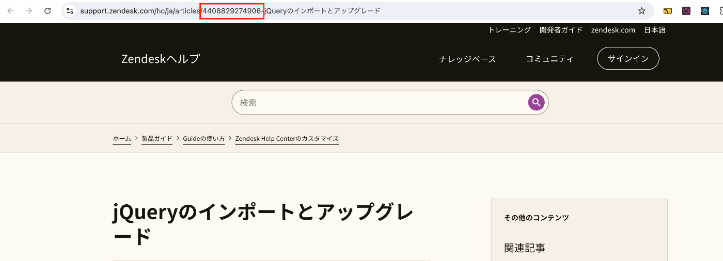Go forward with the browser forward arrow

(29, 11)
